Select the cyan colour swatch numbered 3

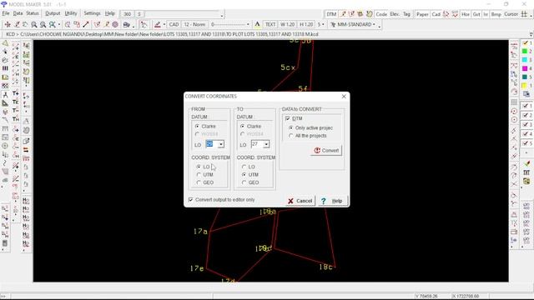pos(525,60)
